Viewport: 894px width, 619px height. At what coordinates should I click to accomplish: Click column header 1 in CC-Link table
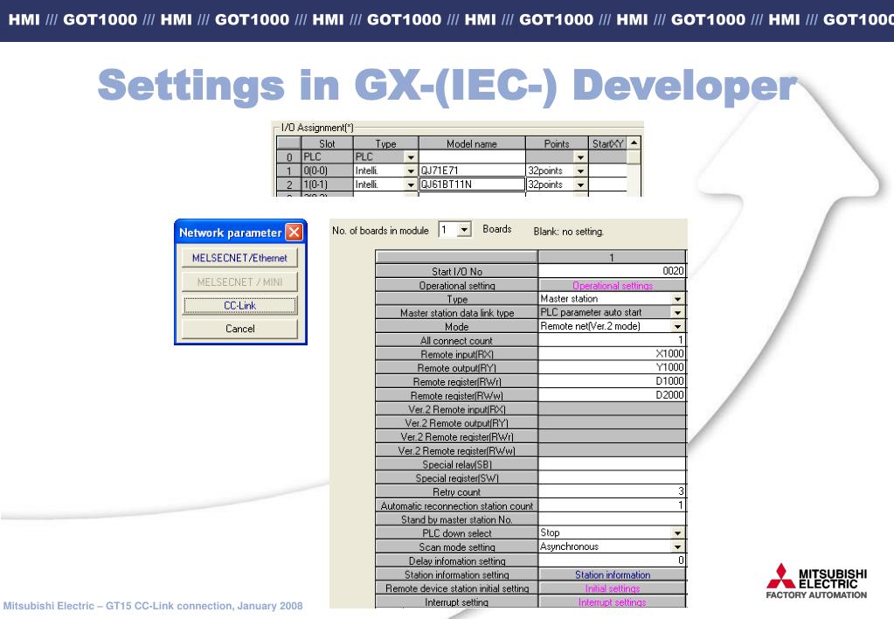pyautogui.click(x=613, y=257)
